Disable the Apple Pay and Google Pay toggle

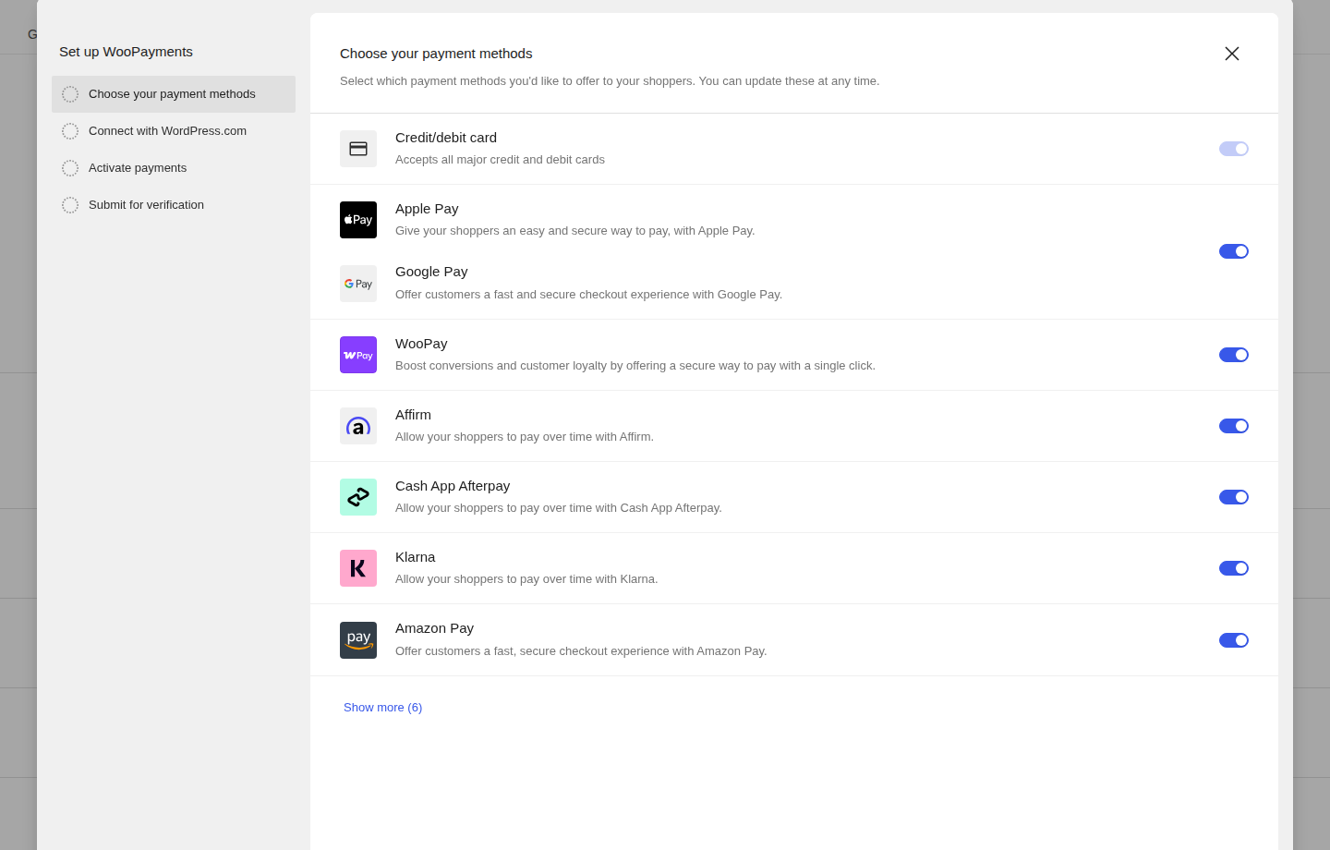click(1234, 251)
